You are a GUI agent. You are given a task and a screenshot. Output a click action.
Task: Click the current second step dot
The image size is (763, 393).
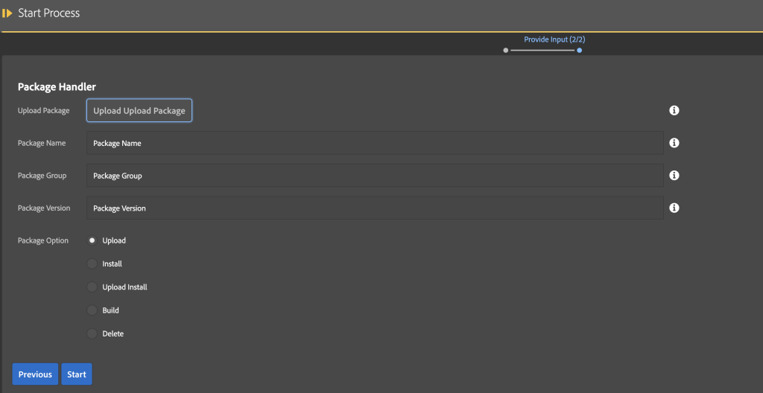tap(579, 51)
